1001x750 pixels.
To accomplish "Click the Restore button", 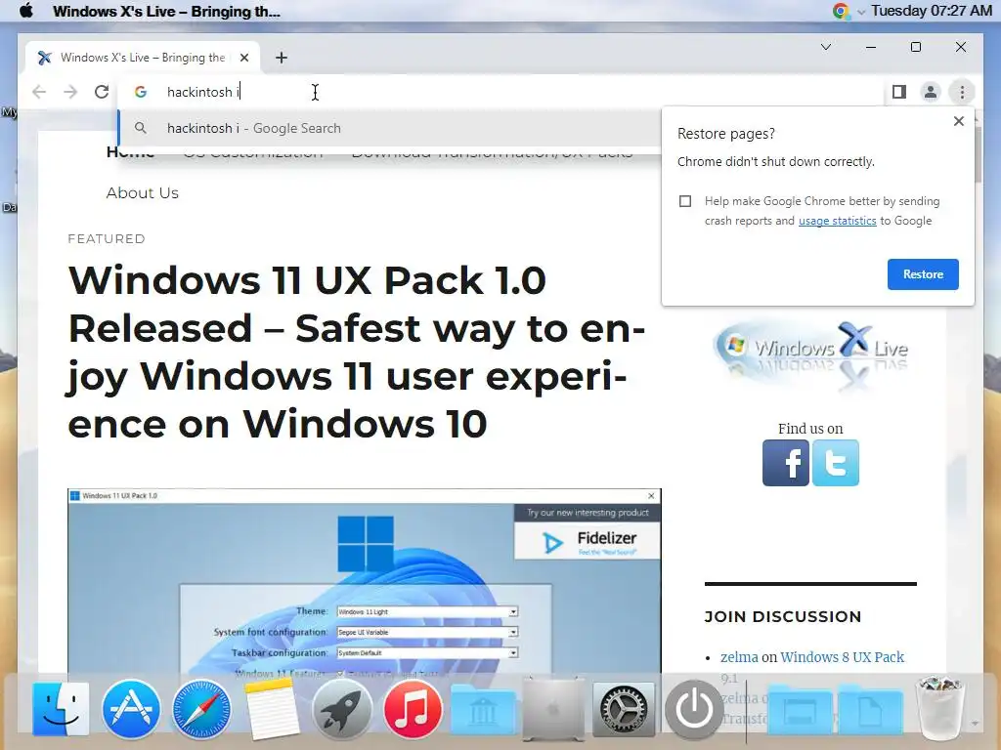I will 923,274.
